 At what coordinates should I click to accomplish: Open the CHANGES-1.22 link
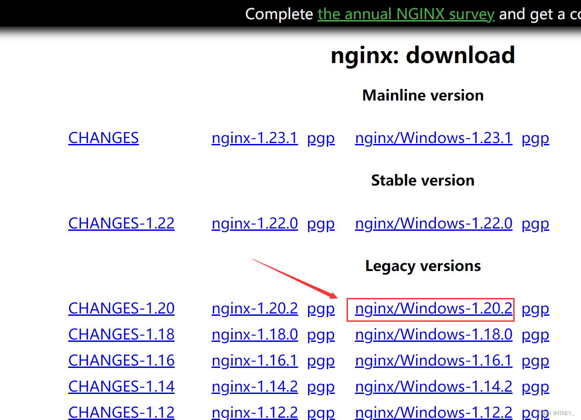121,223
